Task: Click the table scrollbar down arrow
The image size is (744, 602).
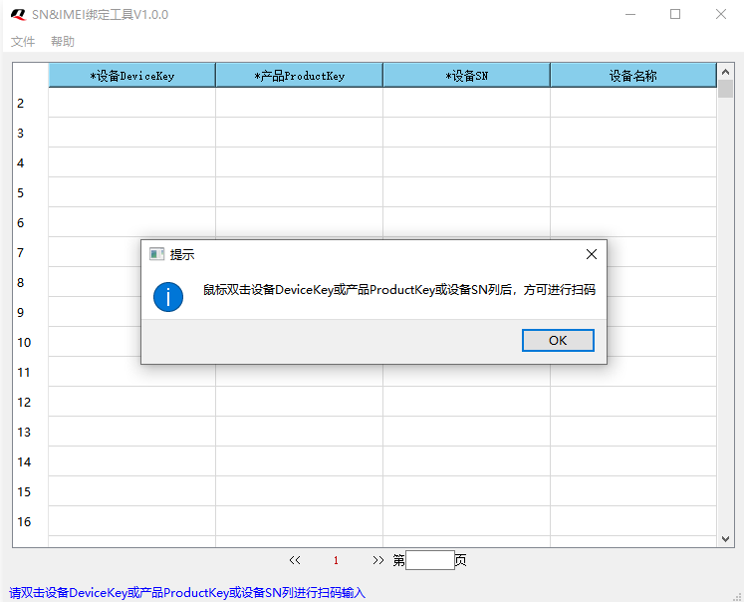Action: pos(725,539)
